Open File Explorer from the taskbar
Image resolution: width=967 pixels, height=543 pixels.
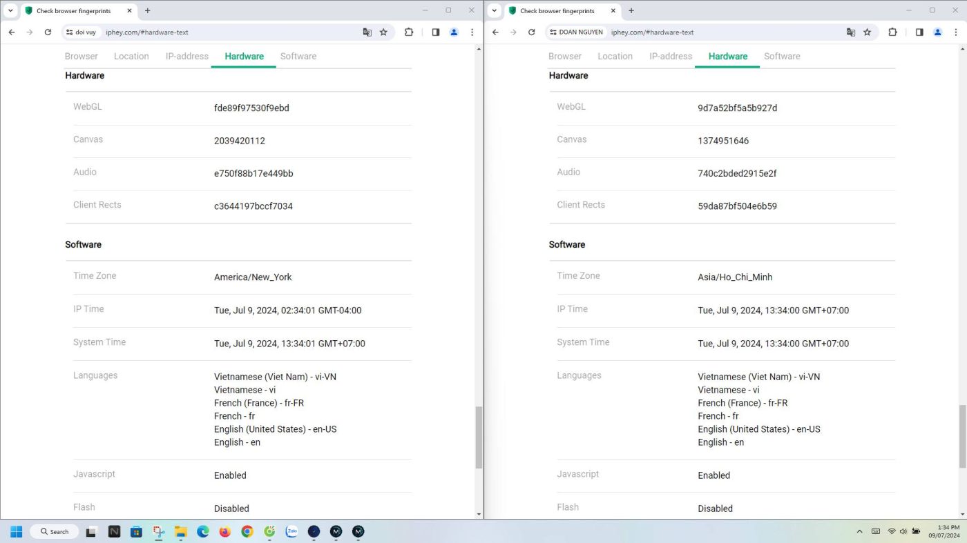[180, 531]
